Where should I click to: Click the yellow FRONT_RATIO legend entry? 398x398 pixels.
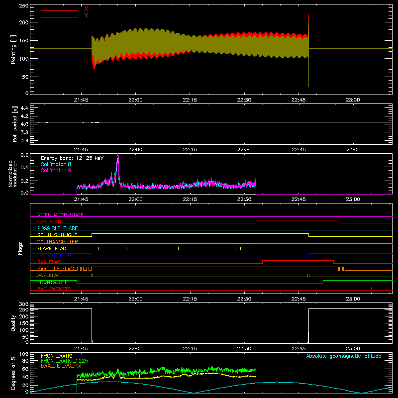coord(57,356)
